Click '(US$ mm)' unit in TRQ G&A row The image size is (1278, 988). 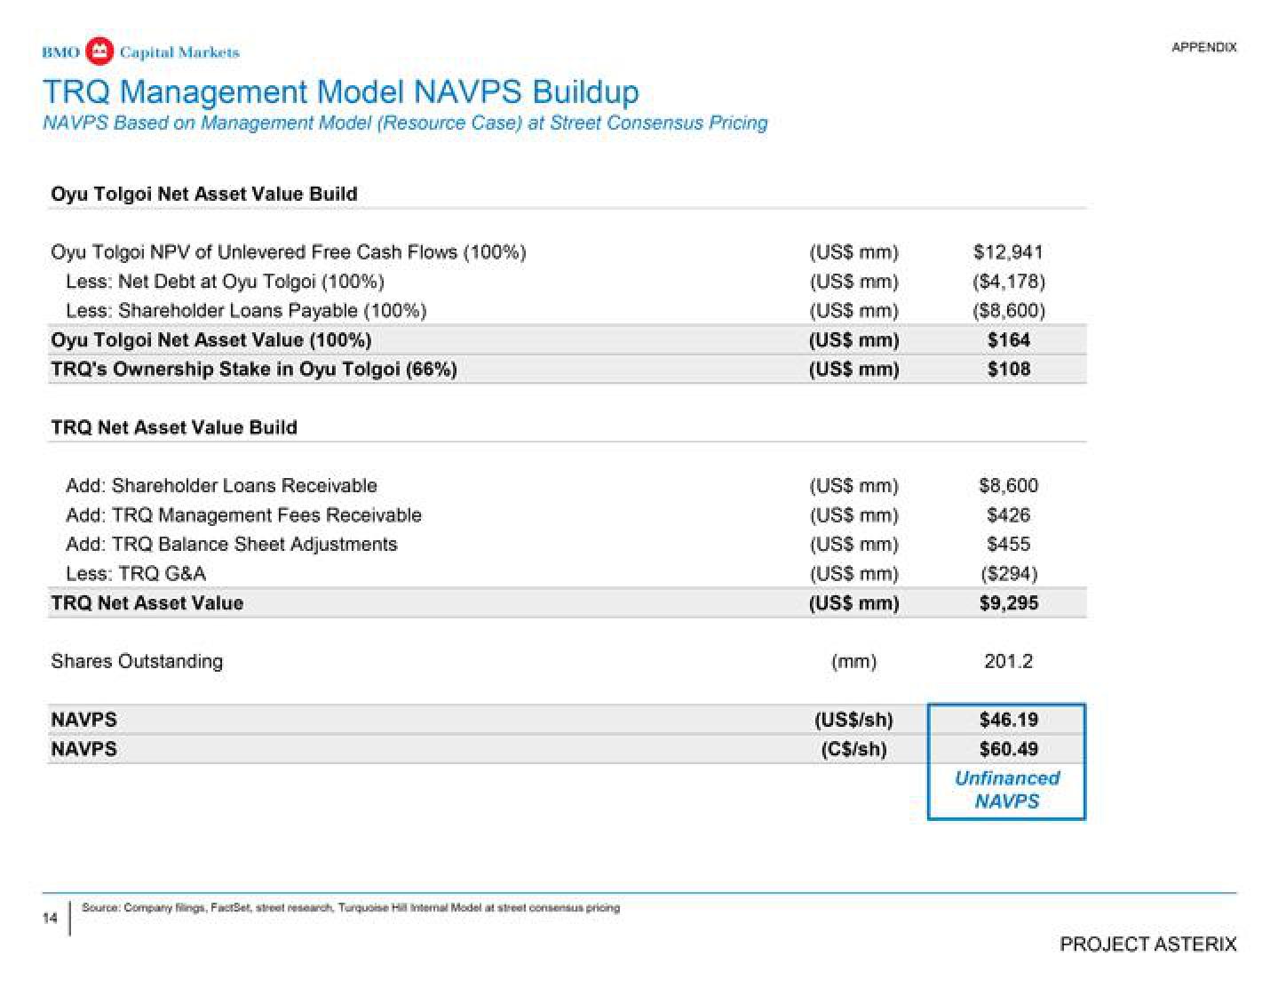pyautogui.click(x=853, y=574)
